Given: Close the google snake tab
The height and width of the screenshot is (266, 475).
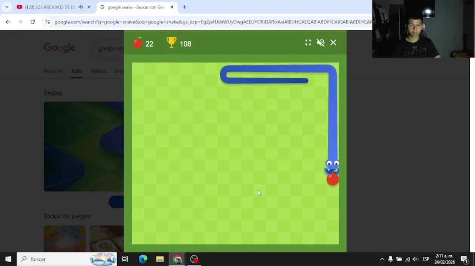Looking at the screenshot, I should coord(172,7).
